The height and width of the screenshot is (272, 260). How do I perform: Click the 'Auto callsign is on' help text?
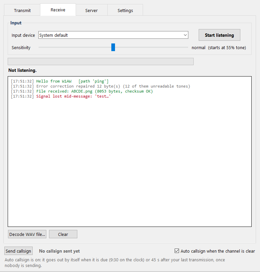tap(115, 262)
